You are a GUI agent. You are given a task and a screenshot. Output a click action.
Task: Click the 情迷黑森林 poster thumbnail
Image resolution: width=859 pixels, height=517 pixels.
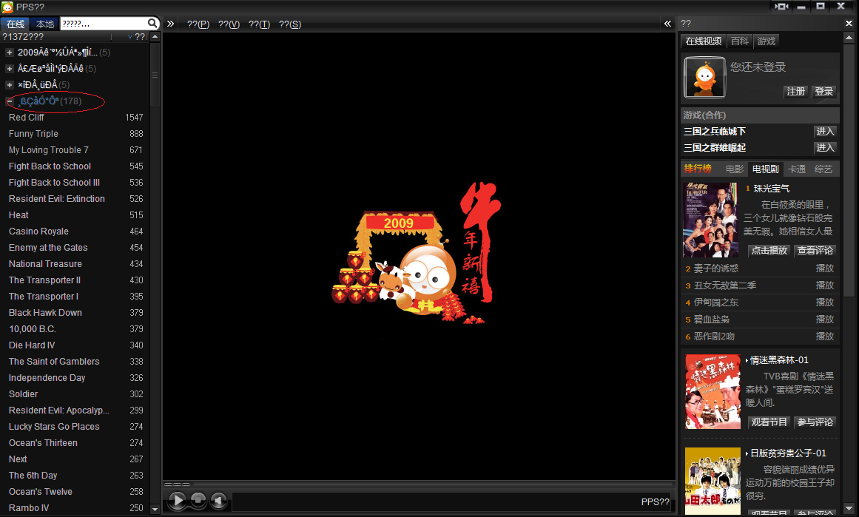[x=713, y=391]
